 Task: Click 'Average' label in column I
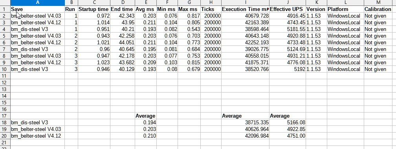tap(246, 116)
